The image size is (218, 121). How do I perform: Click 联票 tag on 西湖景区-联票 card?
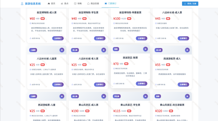tap(116, 49)
